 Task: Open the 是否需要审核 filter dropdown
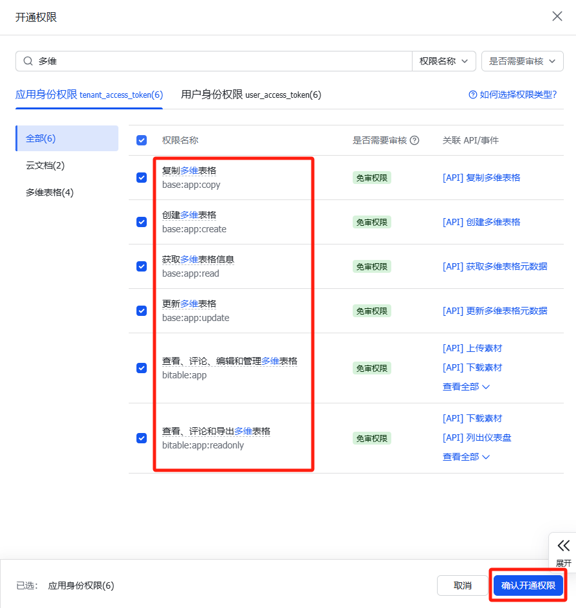(x=522, y=61)
